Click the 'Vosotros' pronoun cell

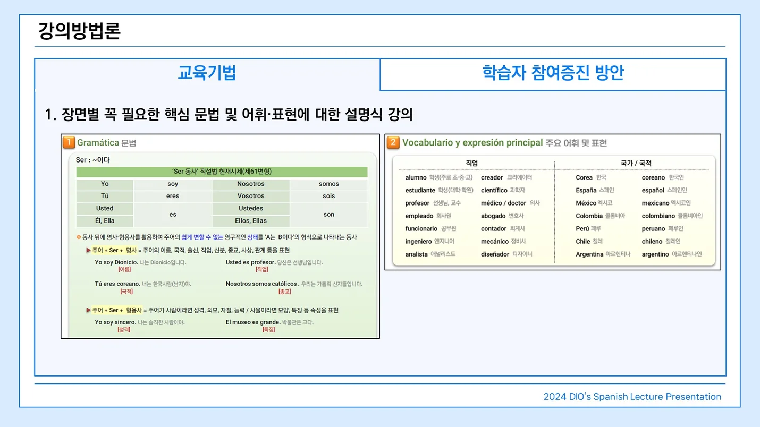(251, 196)
